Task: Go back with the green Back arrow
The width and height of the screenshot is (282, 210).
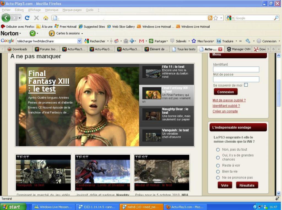Action: tap(6, 18)
